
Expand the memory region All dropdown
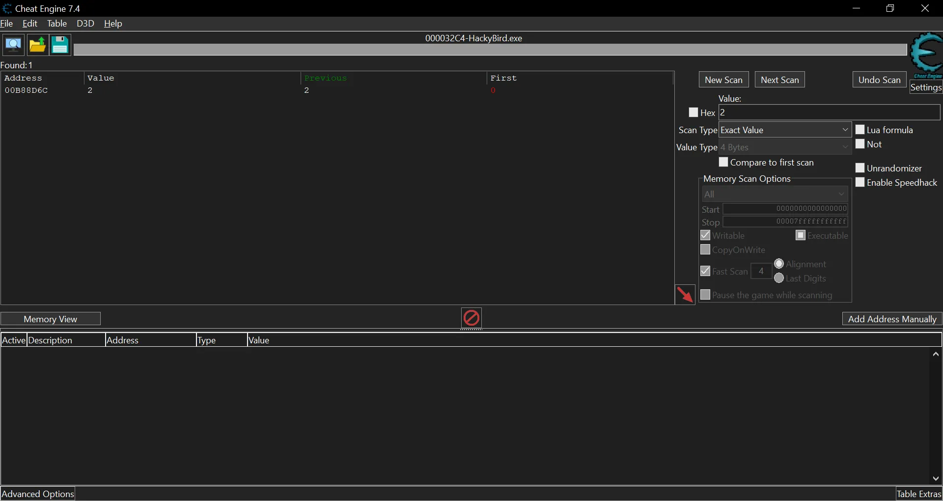775,194
